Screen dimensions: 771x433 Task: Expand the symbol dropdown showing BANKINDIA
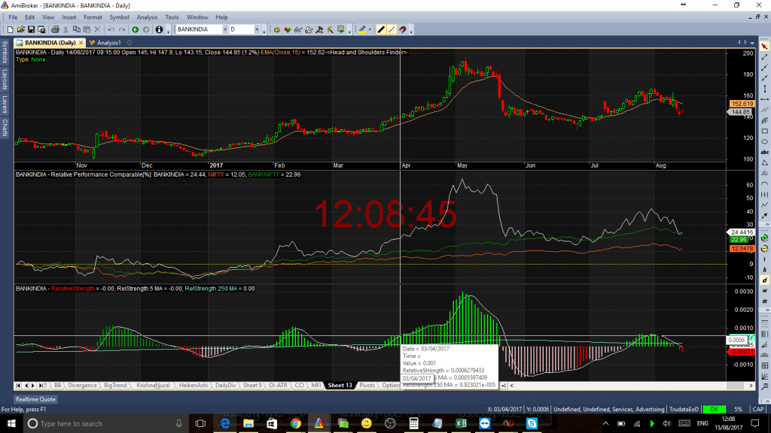[225, 29]
